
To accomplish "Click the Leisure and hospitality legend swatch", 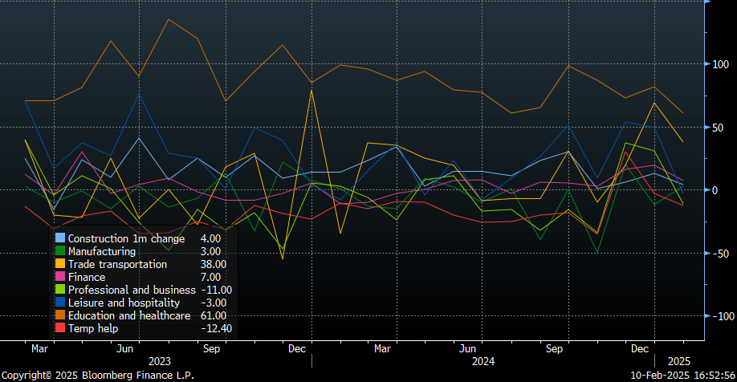I will pyautogui.click(x=60, y=303).
